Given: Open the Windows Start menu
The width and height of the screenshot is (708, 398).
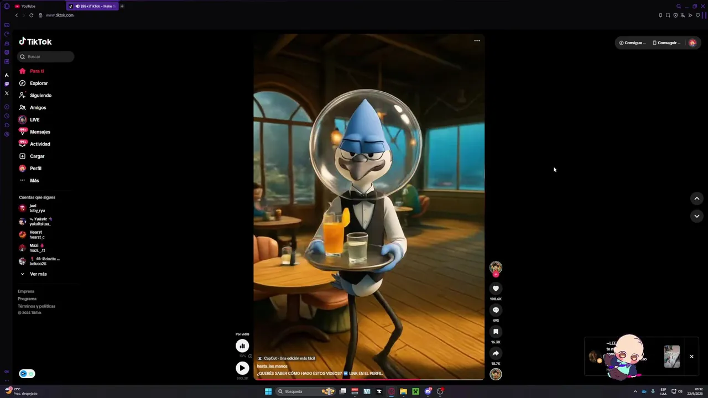Looking at the screenshot, I should click(x=268, y=391).
